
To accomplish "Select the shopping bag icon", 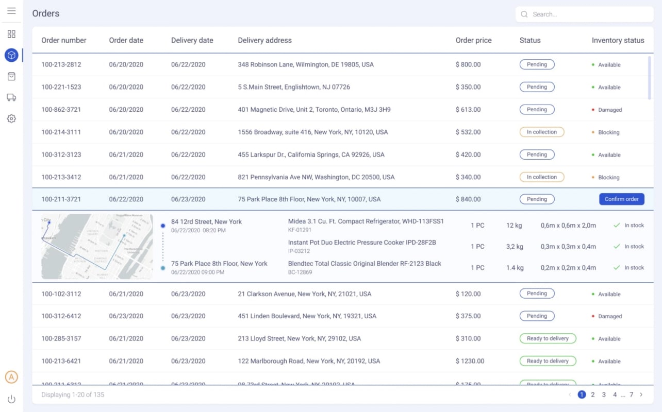I will coord(11,76).
